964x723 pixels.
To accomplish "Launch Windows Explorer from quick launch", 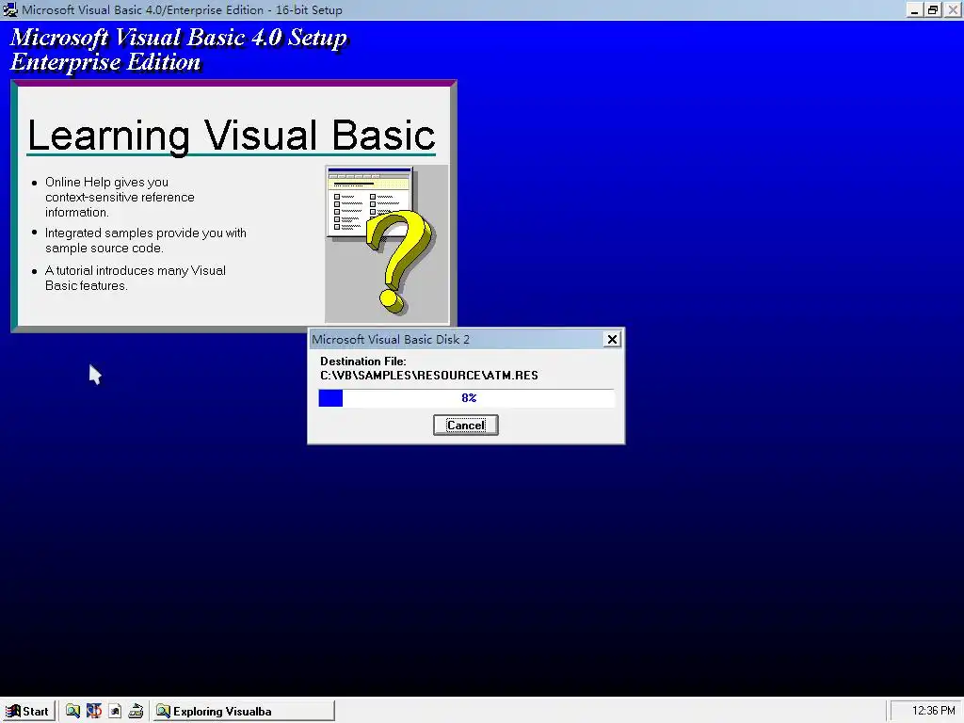I will 72,711.
